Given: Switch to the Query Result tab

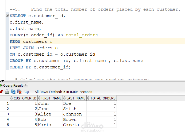Looking at the screenshot, I should coord(13,85).
